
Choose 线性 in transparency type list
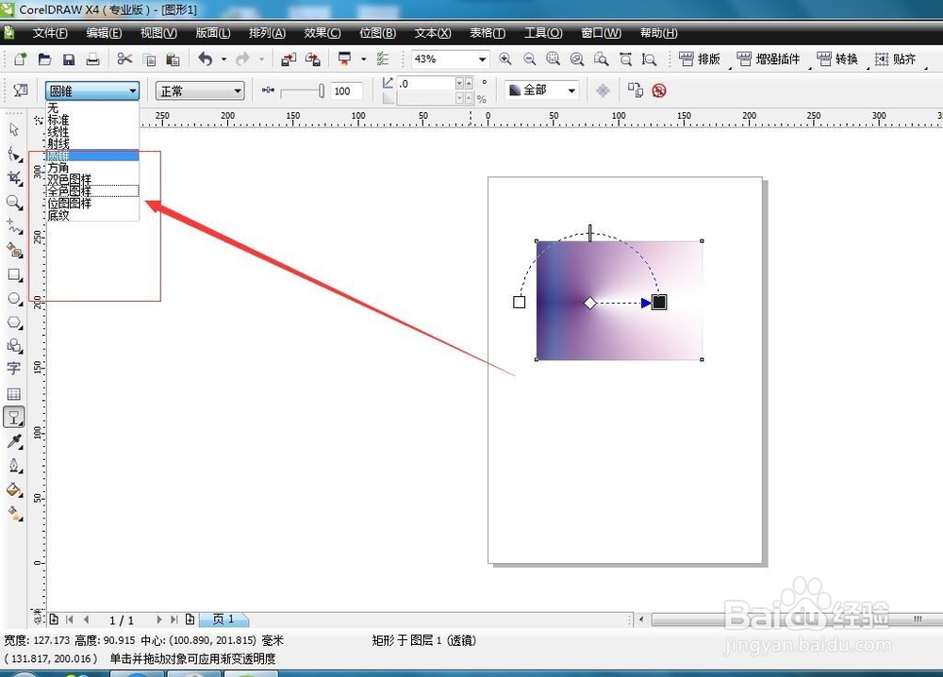coord(92,132)
